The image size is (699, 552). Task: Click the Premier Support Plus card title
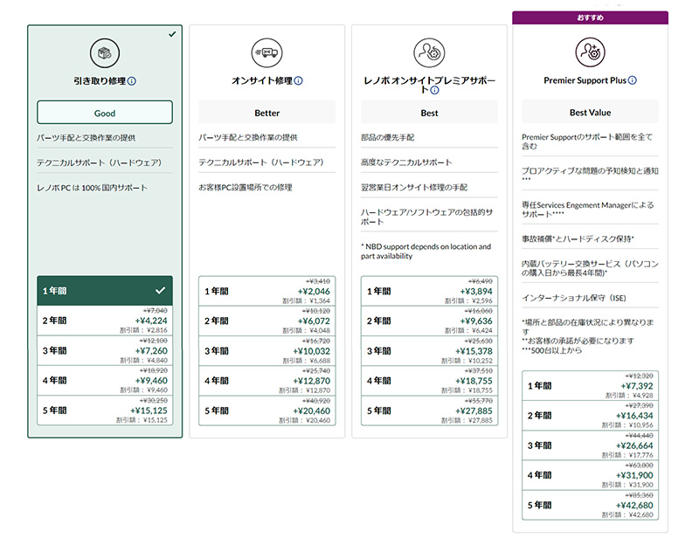[x=585, y=80]
